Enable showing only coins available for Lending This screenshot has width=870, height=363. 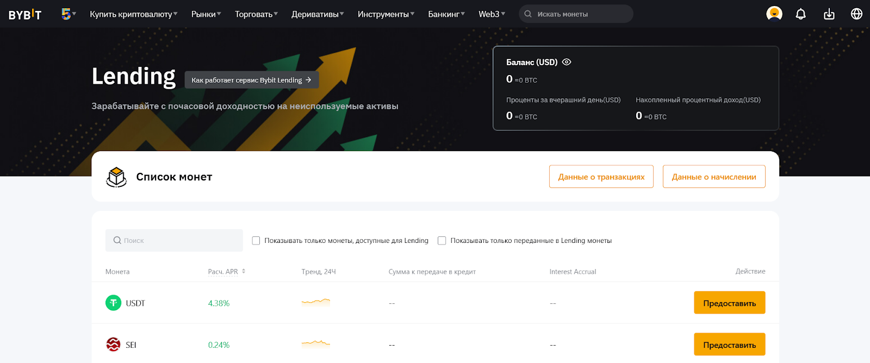coord(256,241)
